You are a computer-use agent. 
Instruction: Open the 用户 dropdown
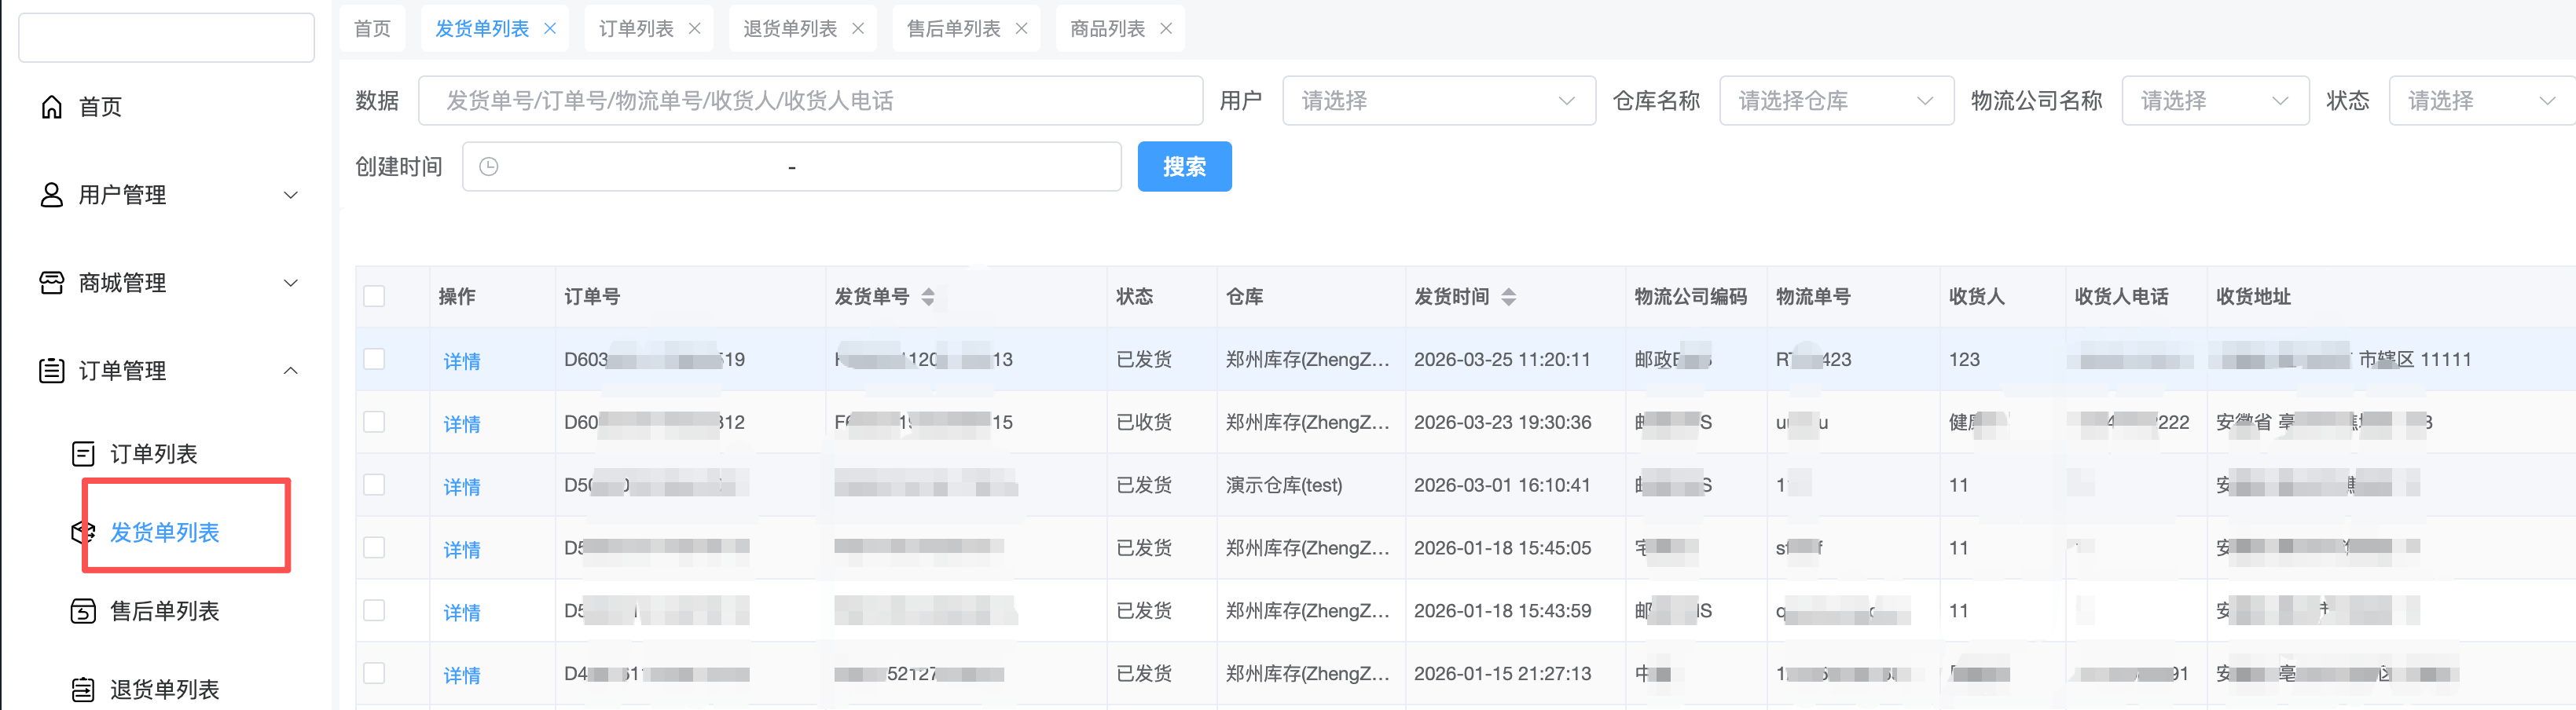1439,101
